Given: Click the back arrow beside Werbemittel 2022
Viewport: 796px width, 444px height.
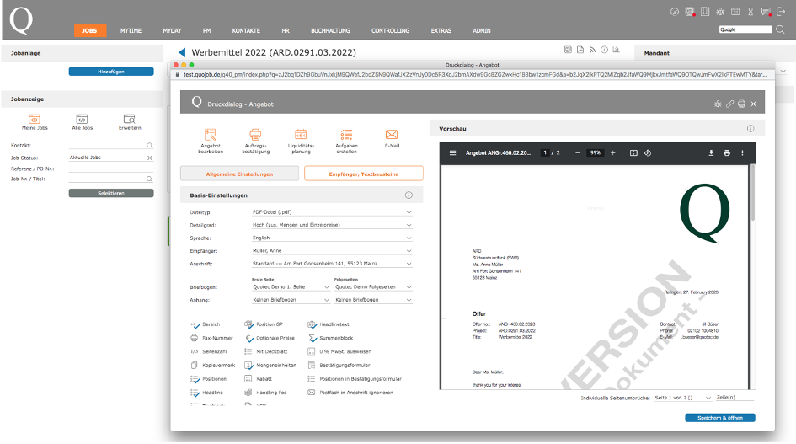Looking at the screenshot, I should [182, 52].
